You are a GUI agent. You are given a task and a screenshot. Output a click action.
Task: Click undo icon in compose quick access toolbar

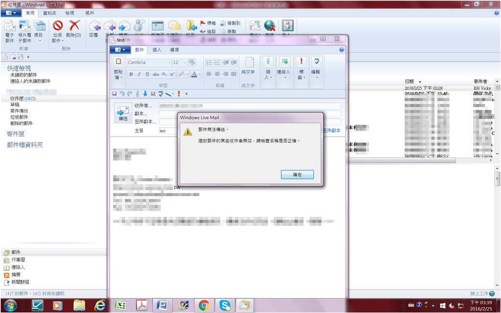(x=122, y=93)
